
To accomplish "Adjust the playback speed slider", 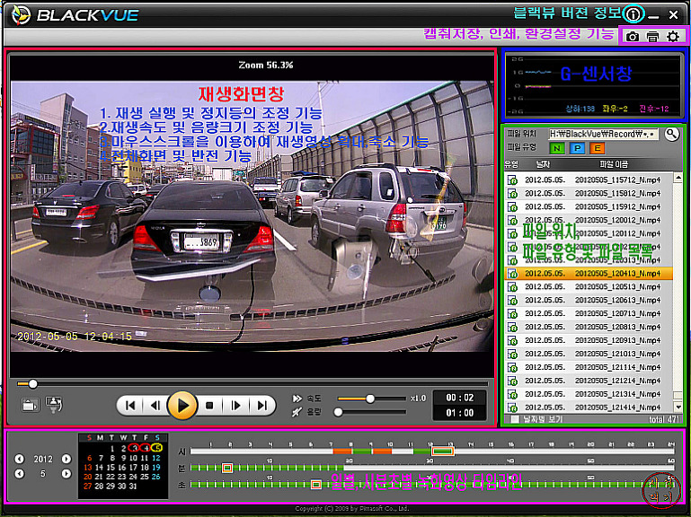I will 370,399.
